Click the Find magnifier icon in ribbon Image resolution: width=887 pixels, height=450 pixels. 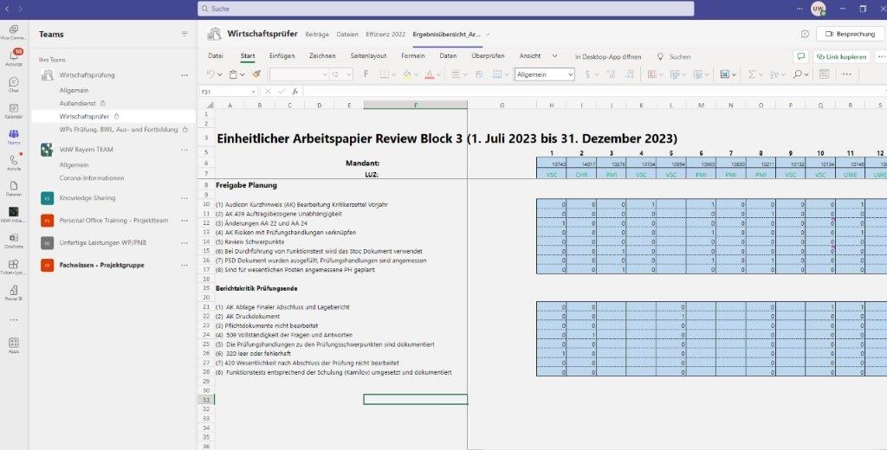point(798,74)
